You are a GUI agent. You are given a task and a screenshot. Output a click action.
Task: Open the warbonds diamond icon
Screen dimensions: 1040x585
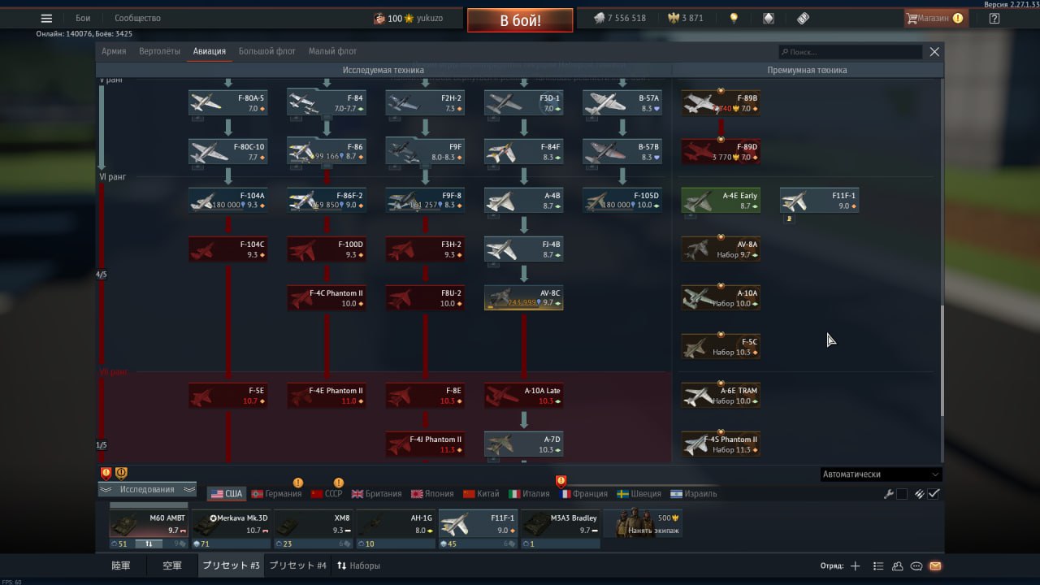[768, 18]
